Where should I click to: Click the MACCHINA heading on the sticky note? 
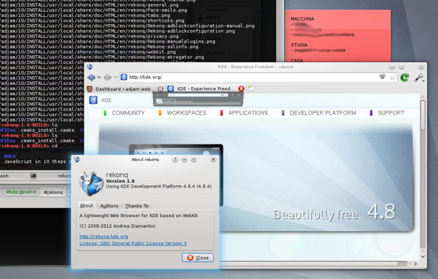point(303,19)
